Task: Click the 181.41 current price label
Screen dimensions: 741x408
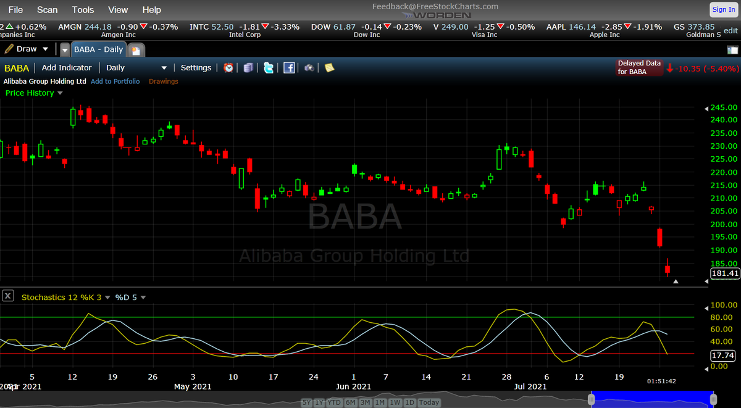Action: (725, 273)
